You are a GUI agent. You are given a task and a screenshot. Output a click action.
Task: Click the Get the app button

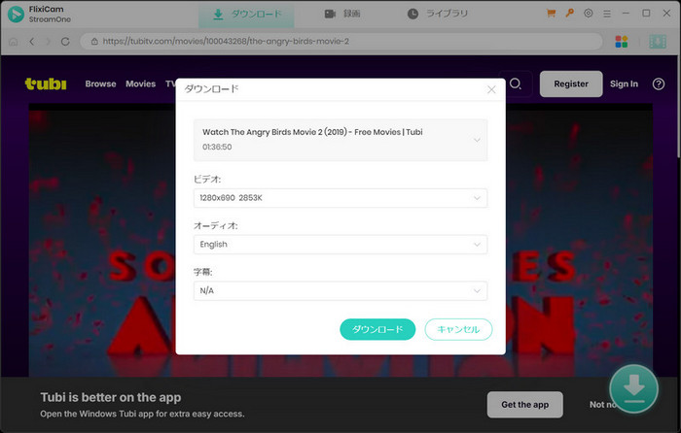coord(524,404)
